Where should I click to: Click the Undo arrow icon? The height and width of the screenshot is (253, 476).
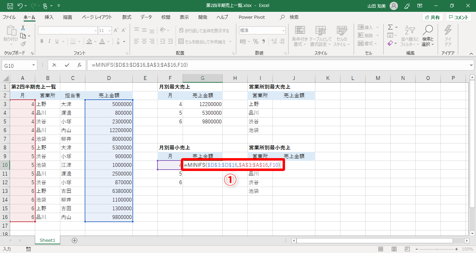point(20,6)
